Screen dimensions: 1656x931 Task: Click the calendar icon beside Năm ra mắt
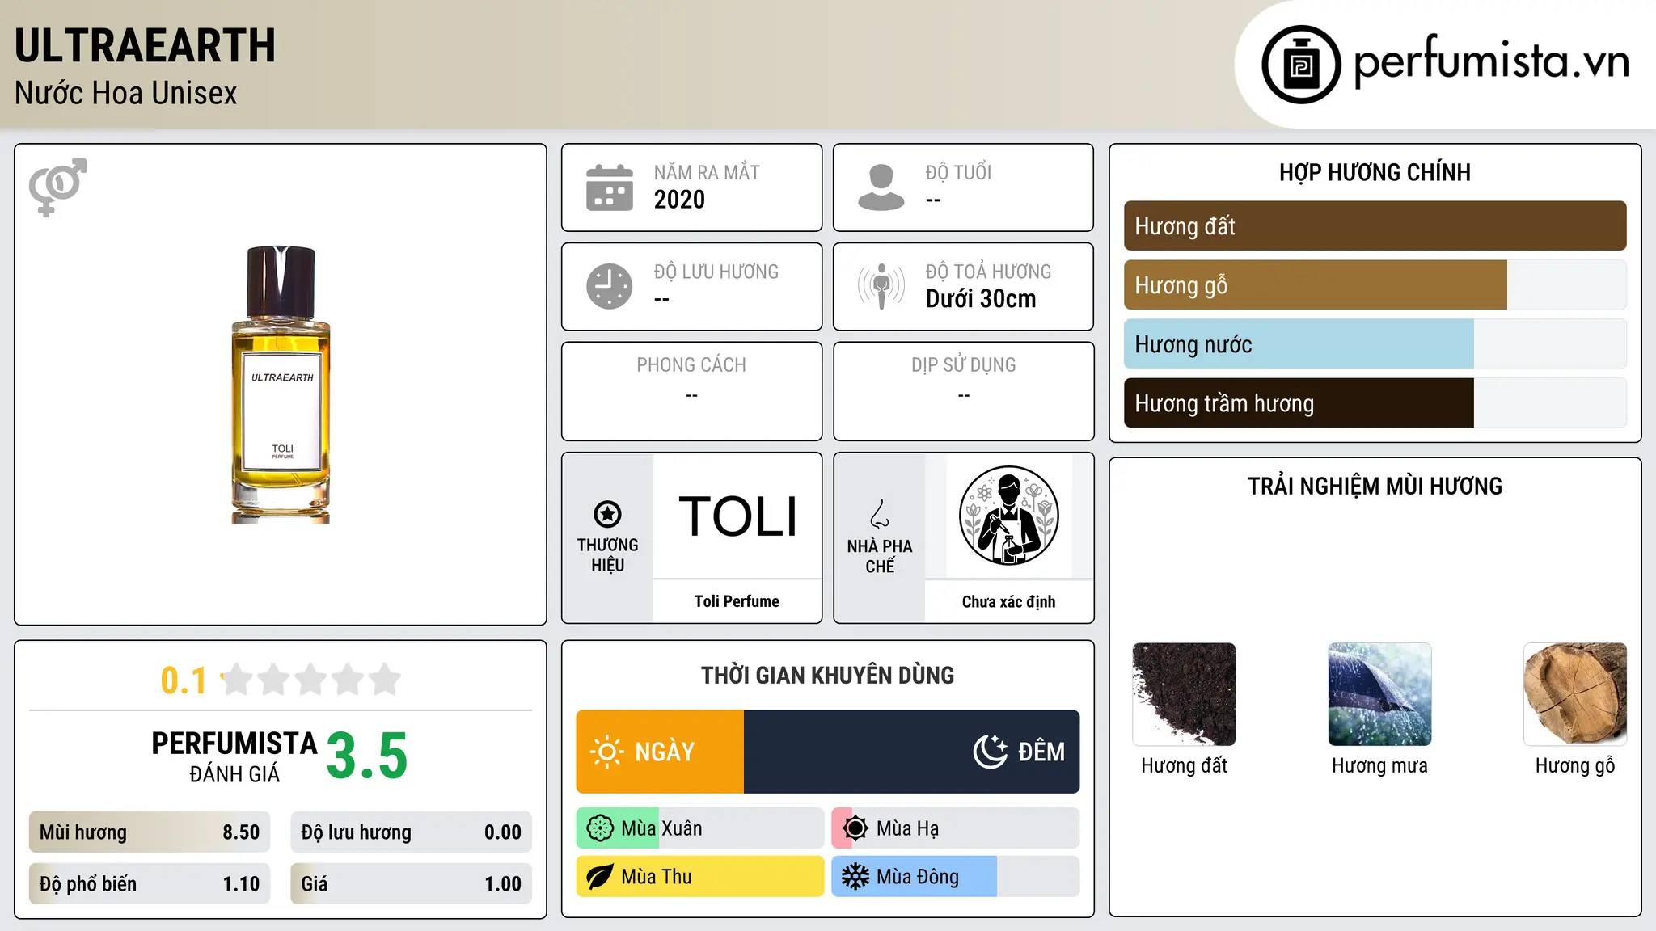click(x=610, y=187)
